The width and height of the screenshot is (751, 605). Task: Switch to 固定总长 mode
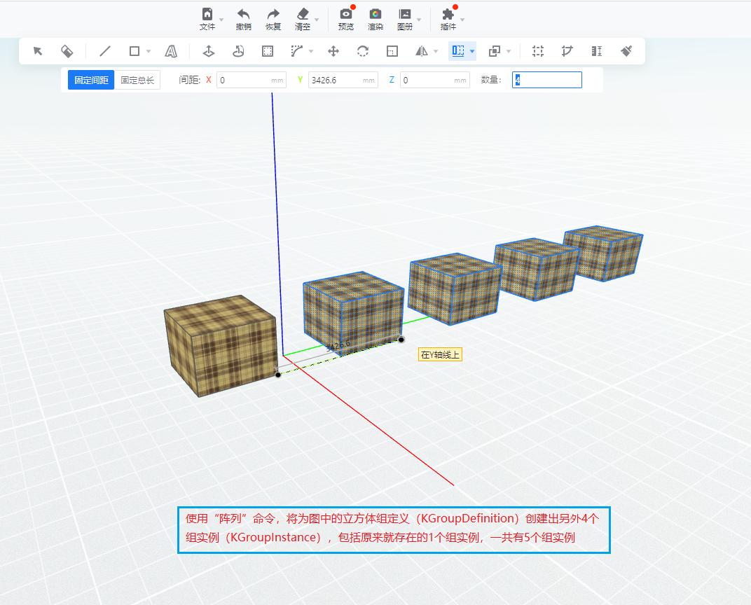pyautogui.click(x=137, y=80)
